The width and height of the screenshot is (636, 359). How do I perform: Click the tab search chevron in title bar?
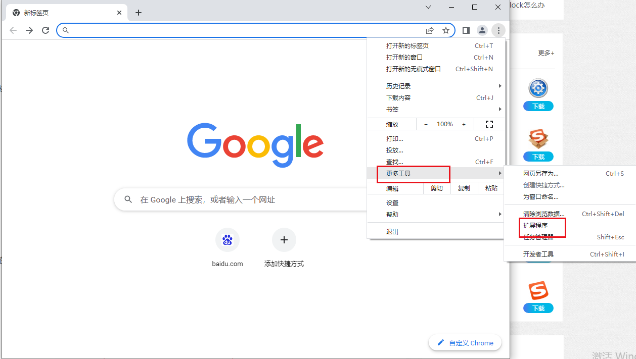pyautogui.click(x=428, y=7)
